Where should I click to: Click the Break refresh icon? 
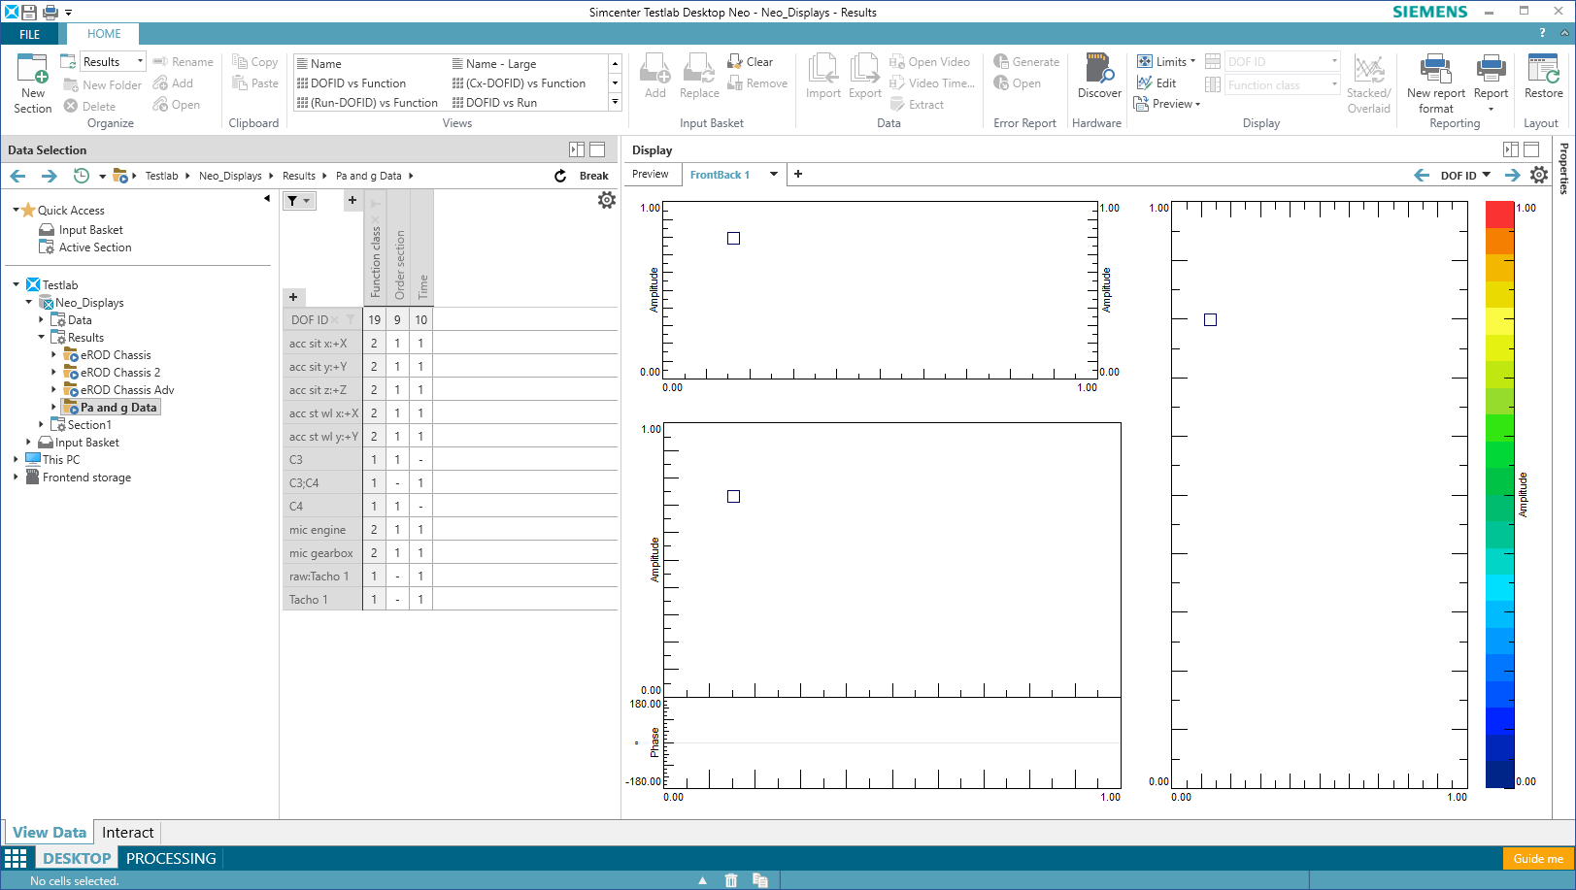pos(560,176)
